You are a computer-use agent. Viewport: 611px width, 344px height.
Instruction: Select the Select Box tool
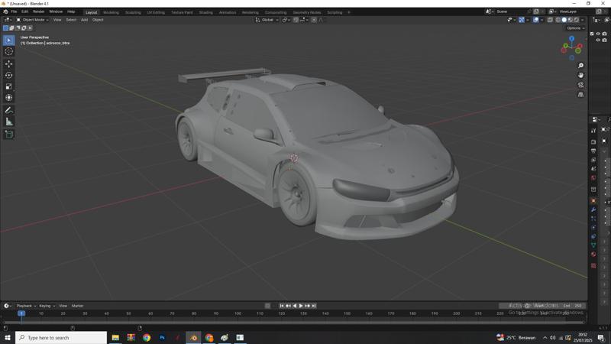click(x=9, y=41)
